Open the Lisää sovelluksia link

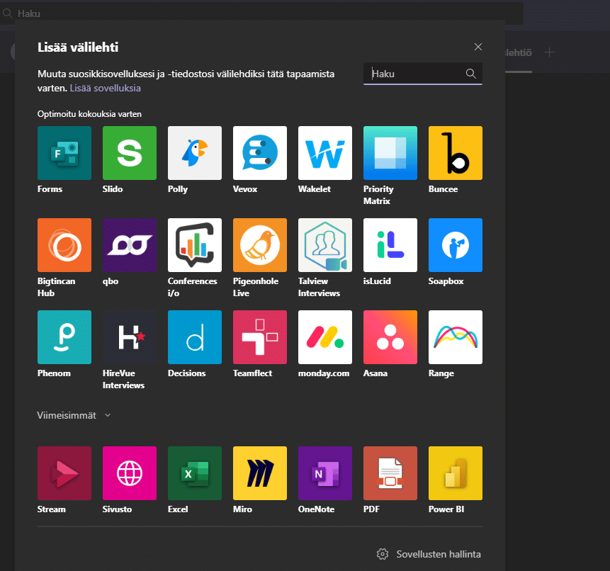[105, 88]
